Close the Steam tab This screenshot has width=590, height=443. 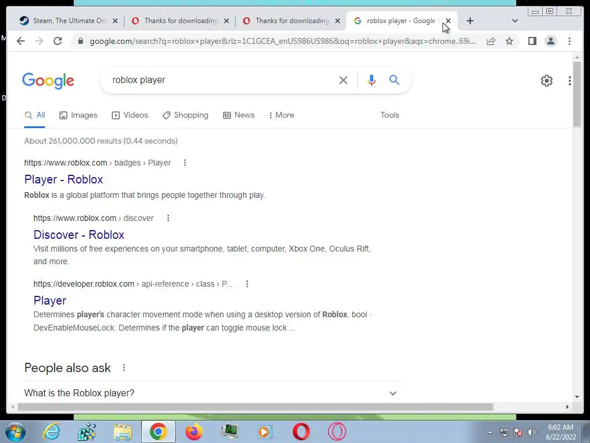(115, 21)
